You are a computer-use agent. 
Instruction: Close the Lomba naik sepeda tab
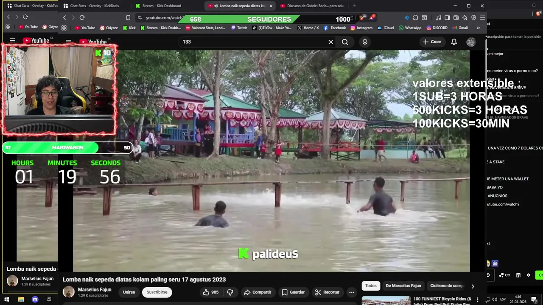click(x=271, y=6)
